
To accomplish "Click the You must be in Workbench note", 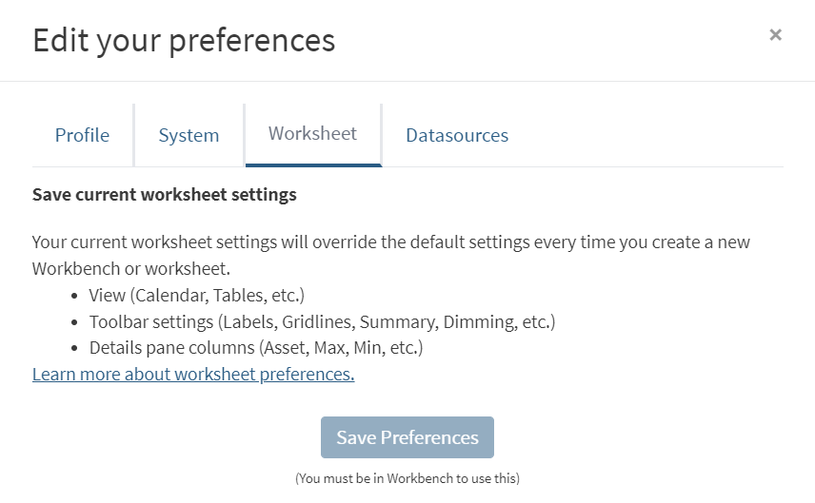I will point(407,478).
